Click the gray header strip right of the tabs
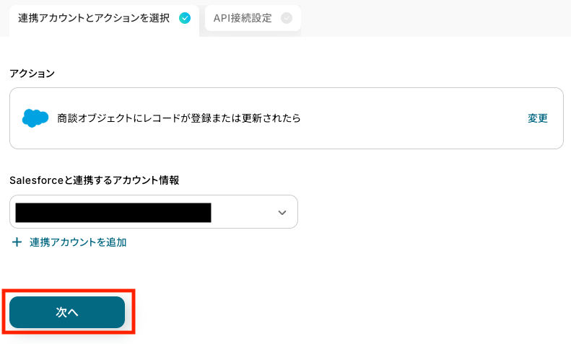The image size is (571, 344). point(433,19)
